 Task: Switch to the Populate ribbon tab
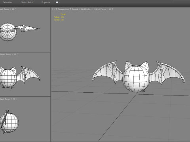[x=46, y=2]
